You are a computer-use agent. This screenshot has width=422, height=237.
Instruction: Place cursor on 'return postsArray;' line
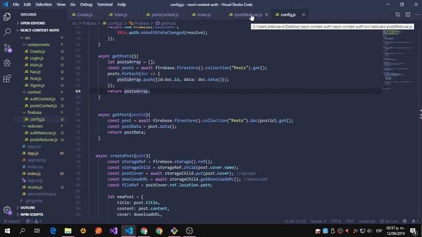point(129,92)
